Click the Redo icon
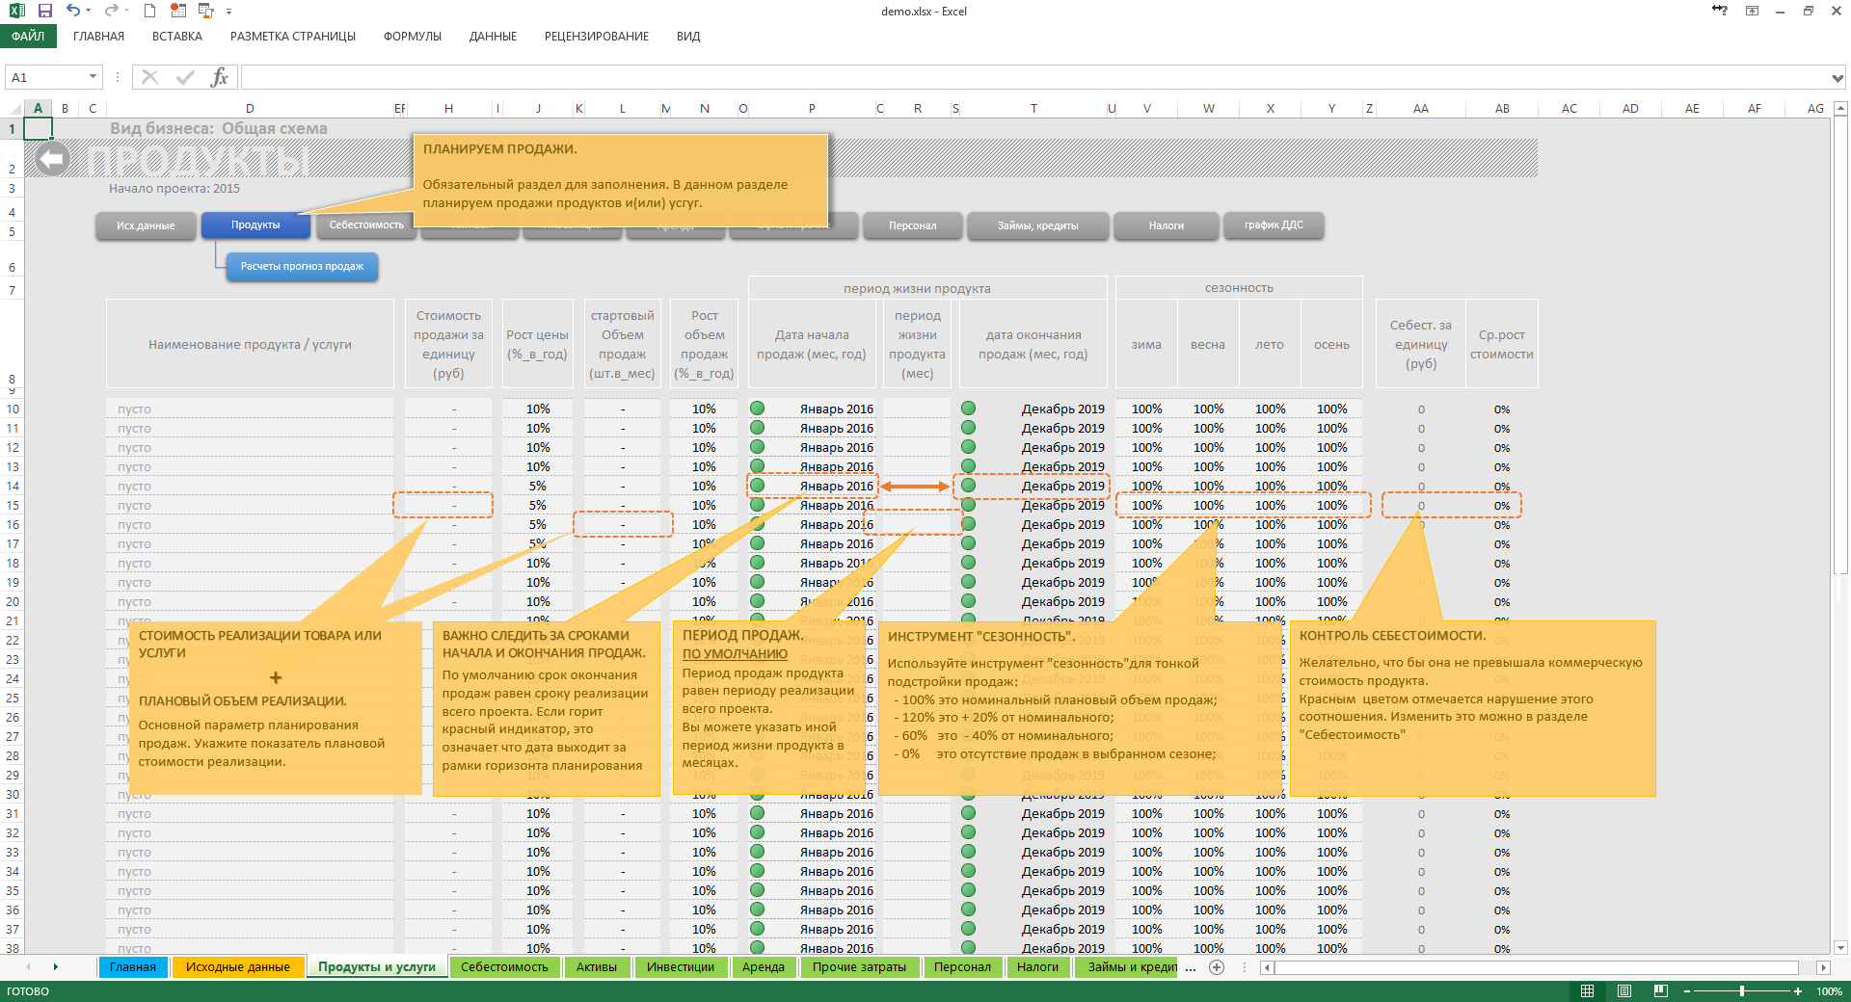Image resolution: width=1851 pixels, height=1002 pixels. tap(111, 11)
